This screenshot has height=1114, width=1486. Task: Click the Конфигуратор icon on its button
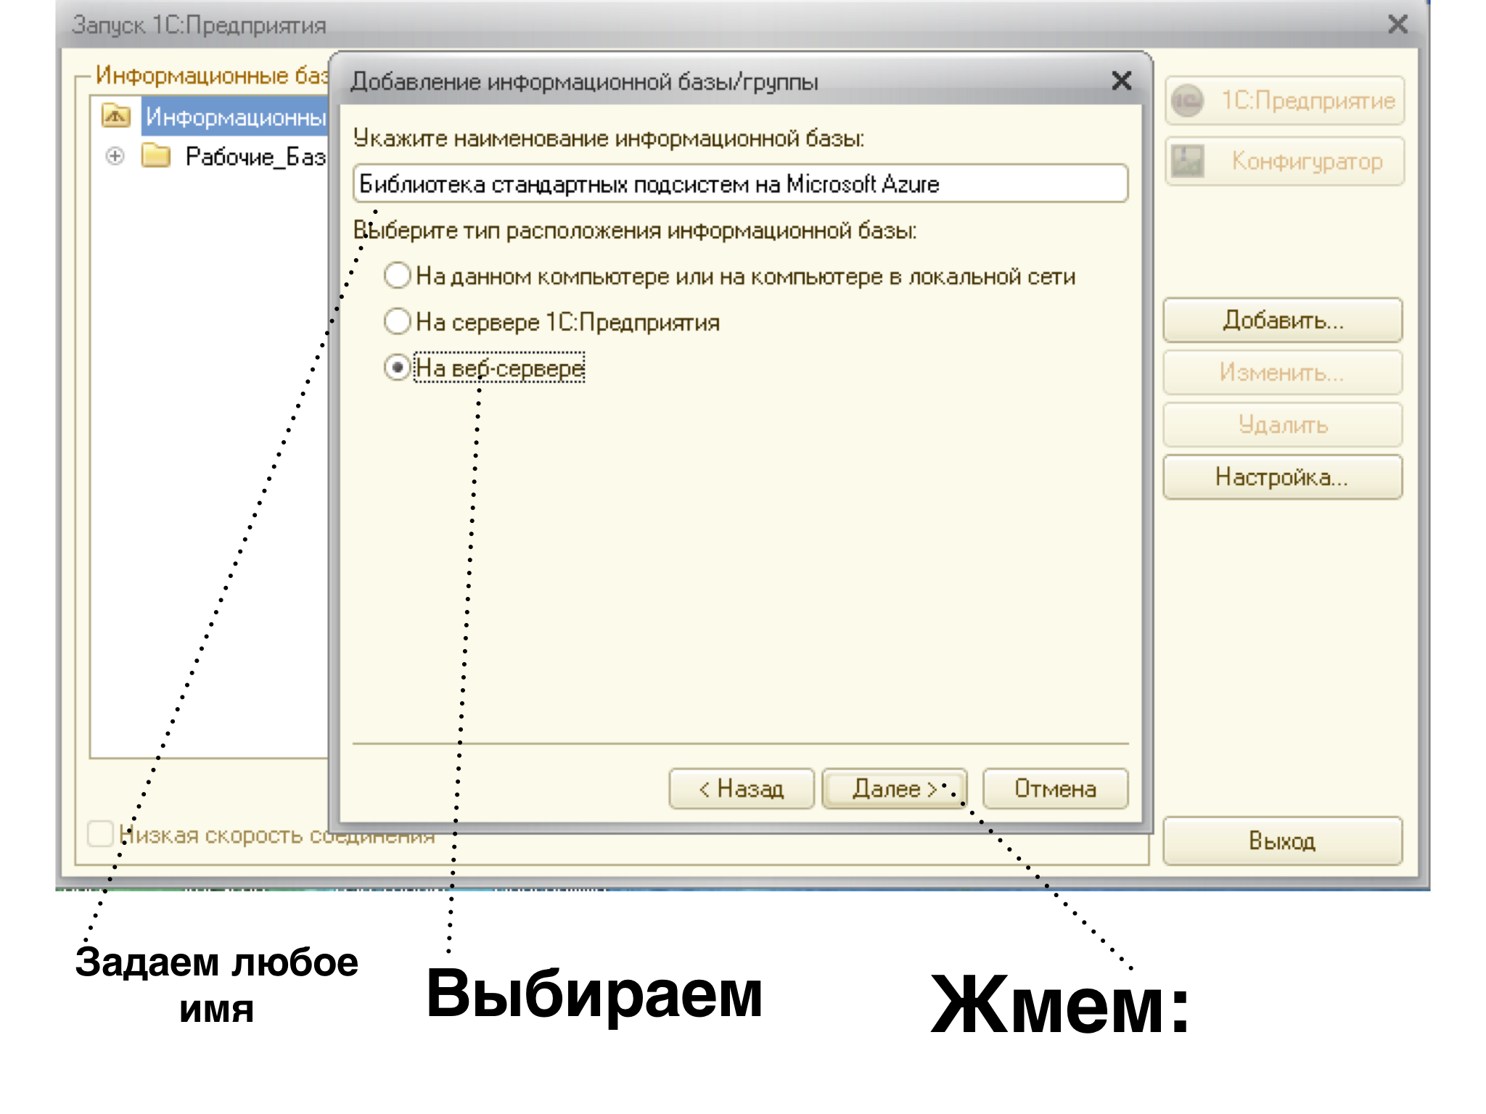point(1188,161)
